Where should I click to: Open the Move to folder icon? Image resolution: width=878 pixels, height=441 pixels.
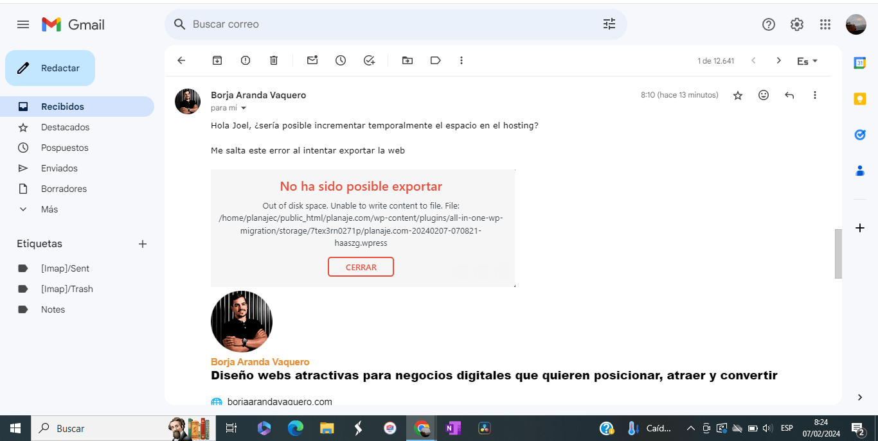click(x=408, y=60)
